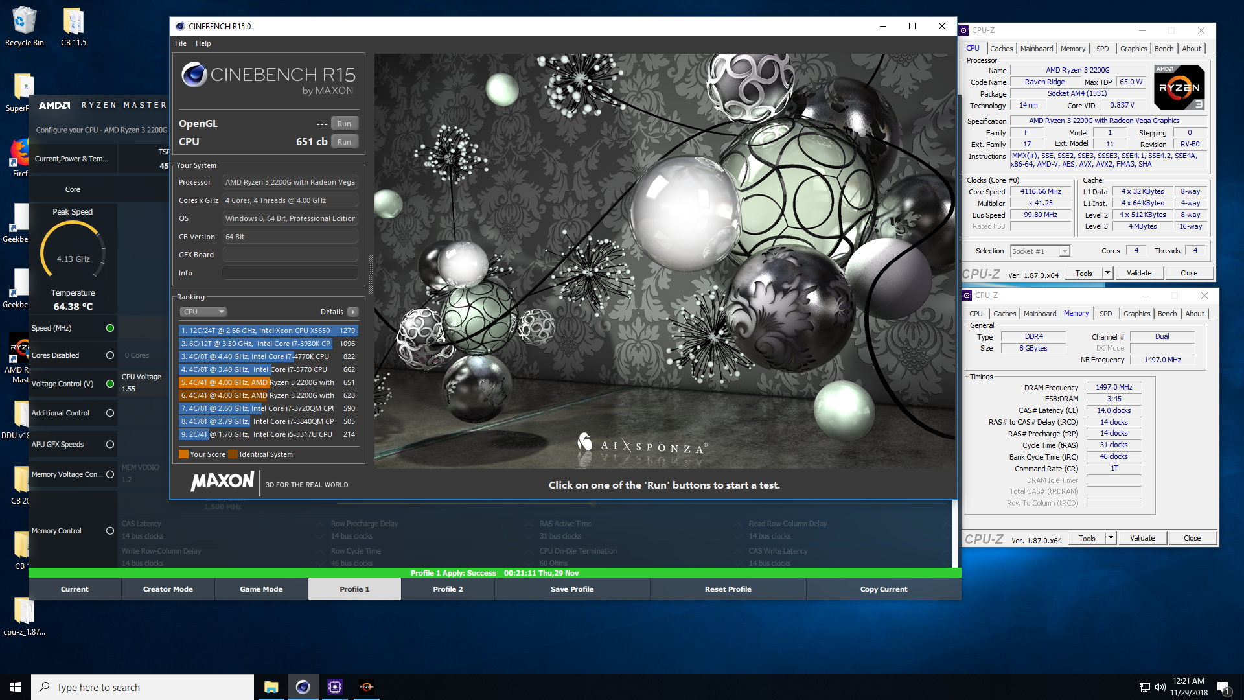
Task: Switch to Ryzen Master in the taskbar
Action: tap(366, 687)
